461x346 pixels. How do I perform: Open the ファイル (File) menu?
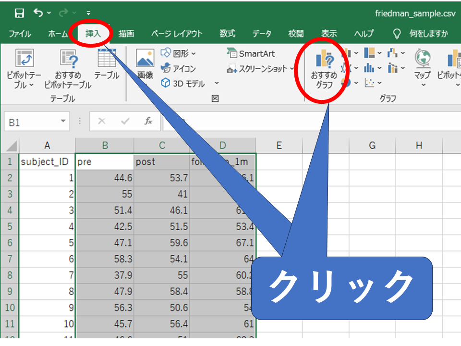click(20, 34)
